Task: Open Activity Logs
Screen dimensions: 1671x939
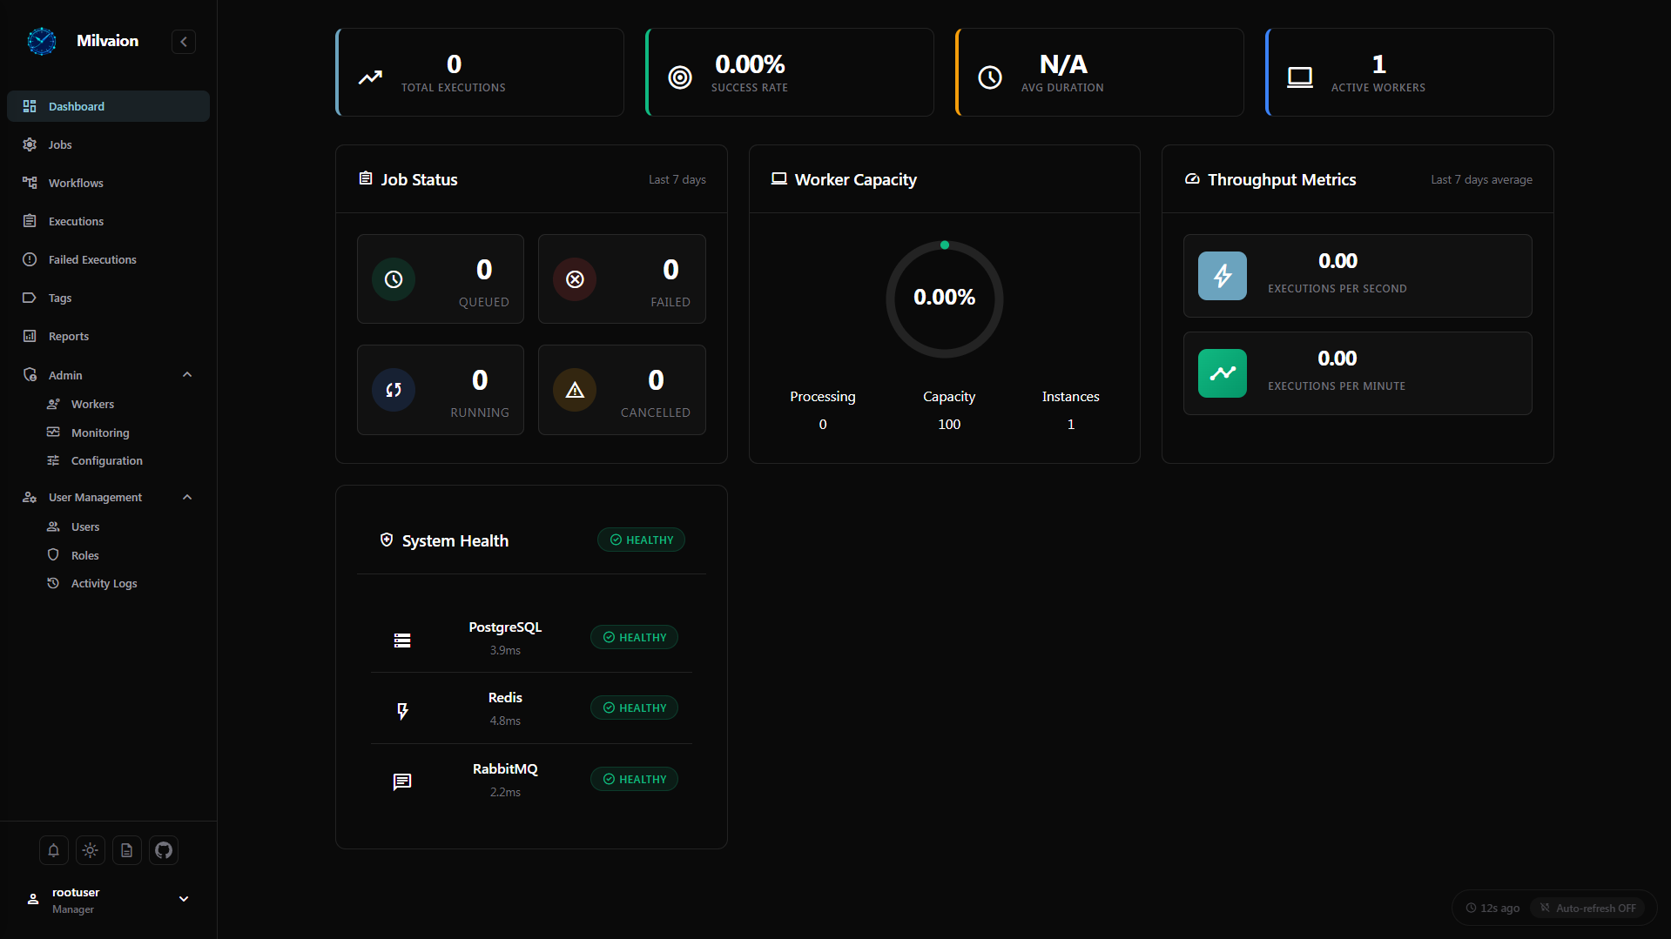Action: point(104,583)
